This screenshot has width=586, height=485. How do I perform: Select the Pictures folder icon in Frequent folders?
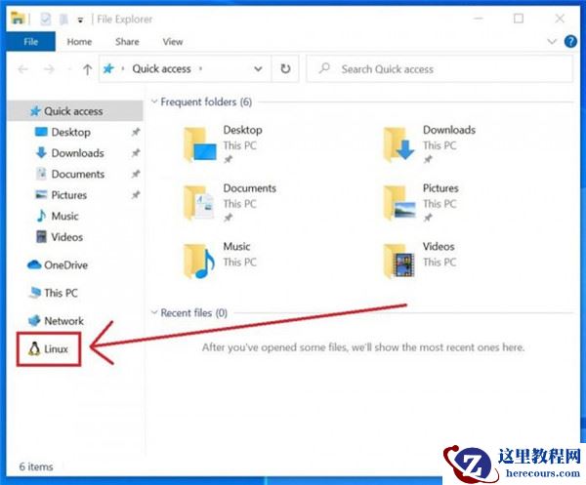(399, 203)
